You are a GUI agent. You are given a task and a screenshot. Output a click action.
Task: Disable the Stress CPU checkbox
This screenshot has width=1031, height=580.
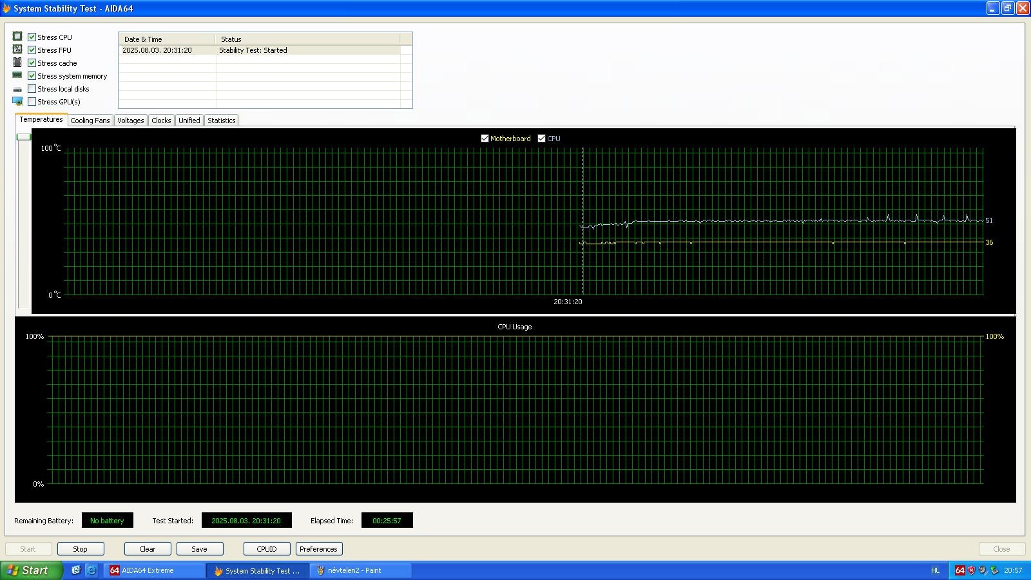[x=32, y=37]
